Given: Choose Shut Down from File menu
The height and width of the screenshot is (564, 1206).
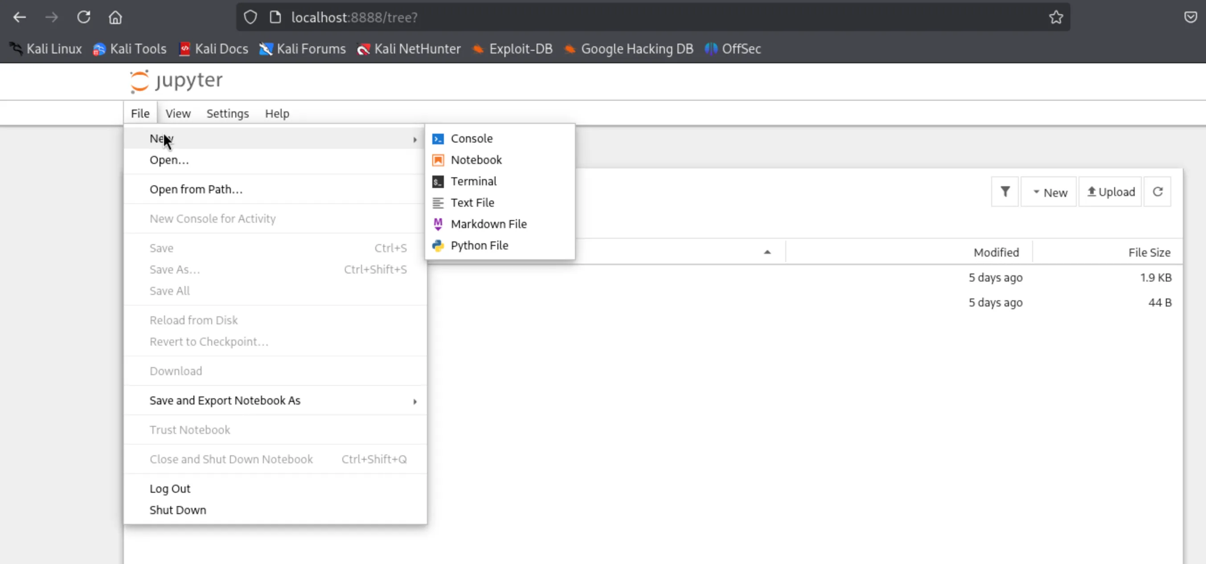Looking at the screenshot, I should pyautogui.click(x=178, y=510).
